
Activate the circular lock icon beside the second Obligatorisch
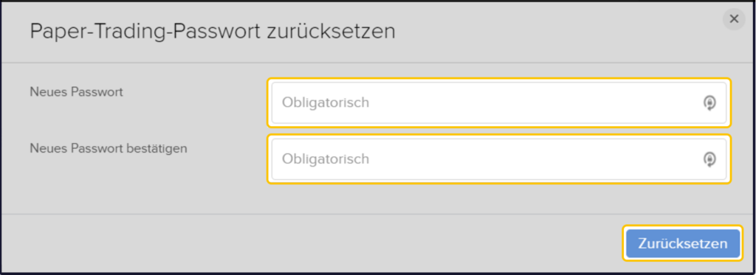[x=709, y=159]
